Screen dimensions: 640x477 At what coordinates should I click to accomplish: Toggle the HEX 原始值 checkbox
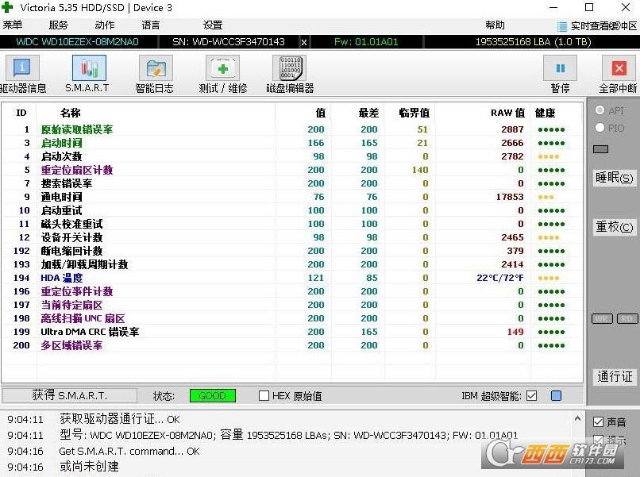(264, 396)
